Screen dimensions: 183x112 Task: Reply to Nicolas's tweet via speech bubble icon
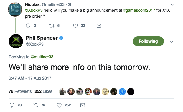tap(28, 26)
